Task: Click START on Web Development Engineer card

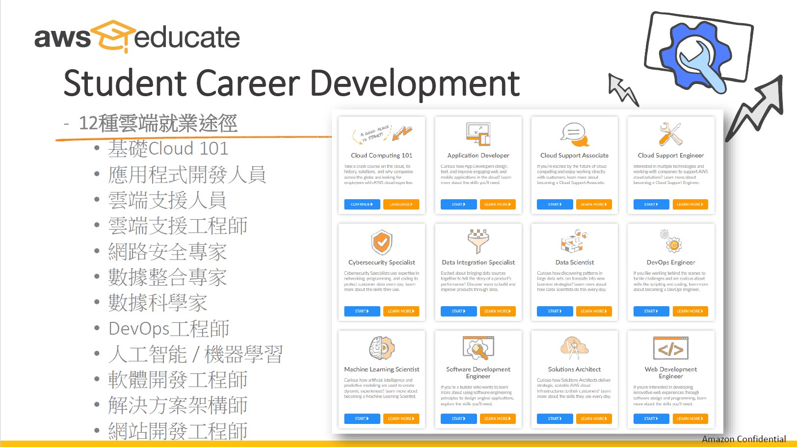Action: (x=651, y=419)
